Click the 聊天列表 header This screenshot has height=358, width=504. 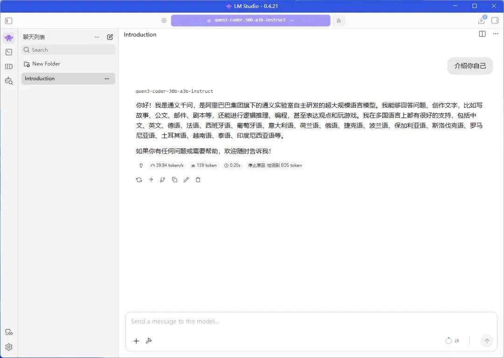click(x=34, y=37)
